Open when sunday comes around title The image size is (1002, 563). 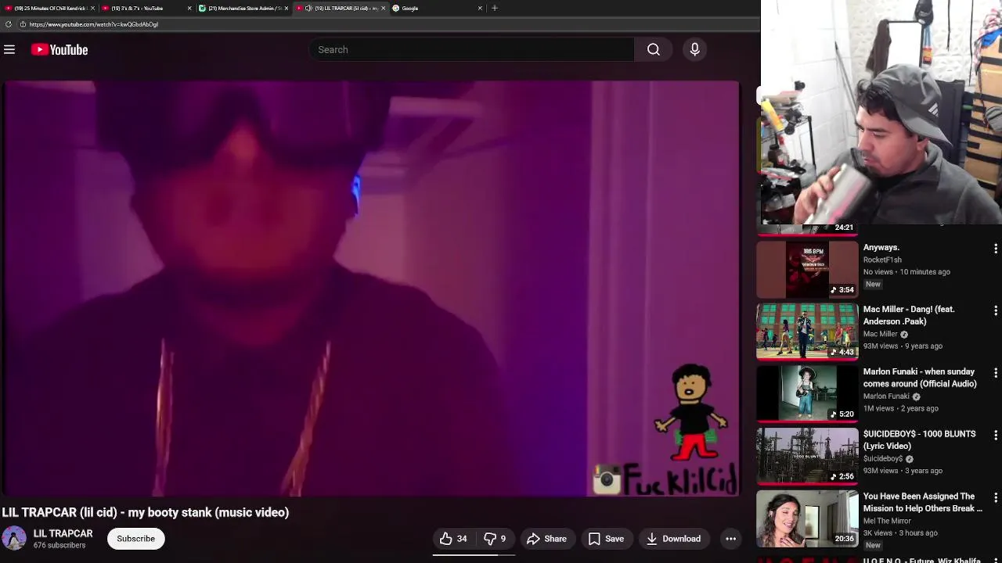(920, 378)
